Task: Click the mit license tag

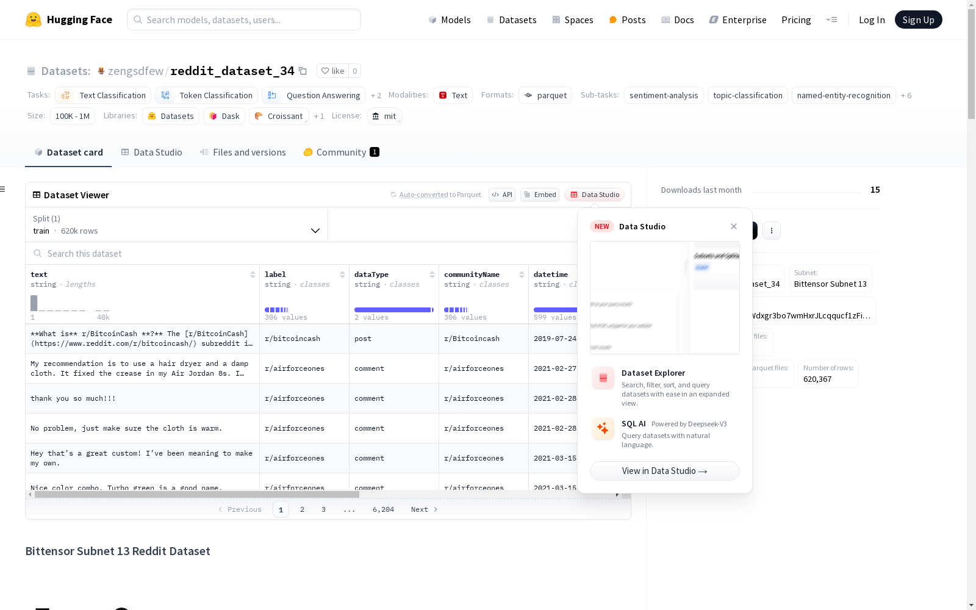Action: 384,116
